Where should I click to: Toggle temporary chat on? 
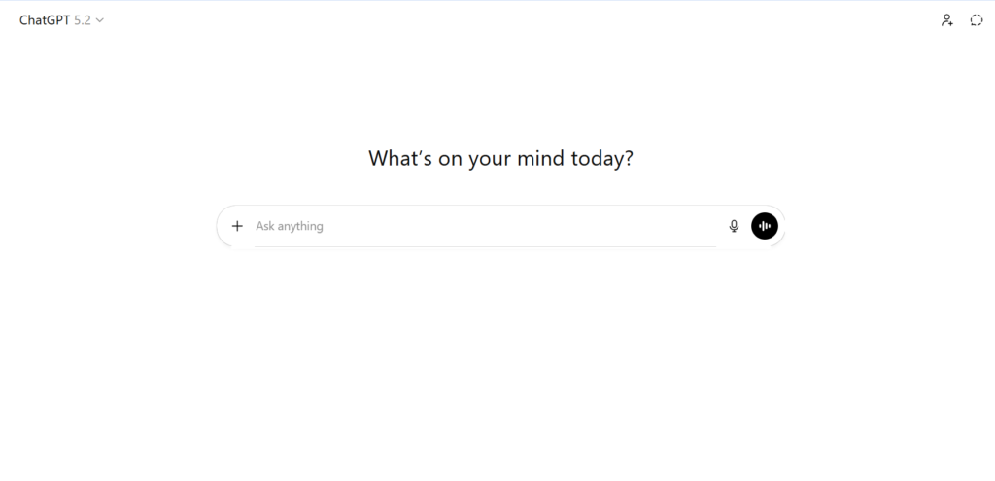(x=977, y=20)
